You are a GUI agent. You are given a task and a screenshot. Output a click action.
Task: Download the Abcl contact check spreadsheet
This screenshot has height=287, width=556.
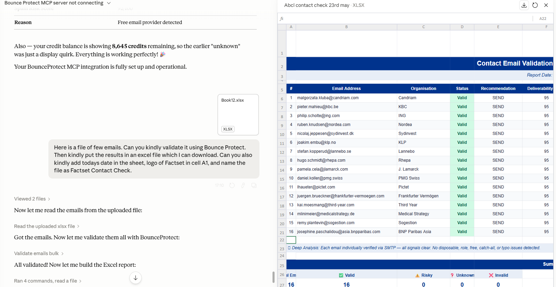coord(524,5)
